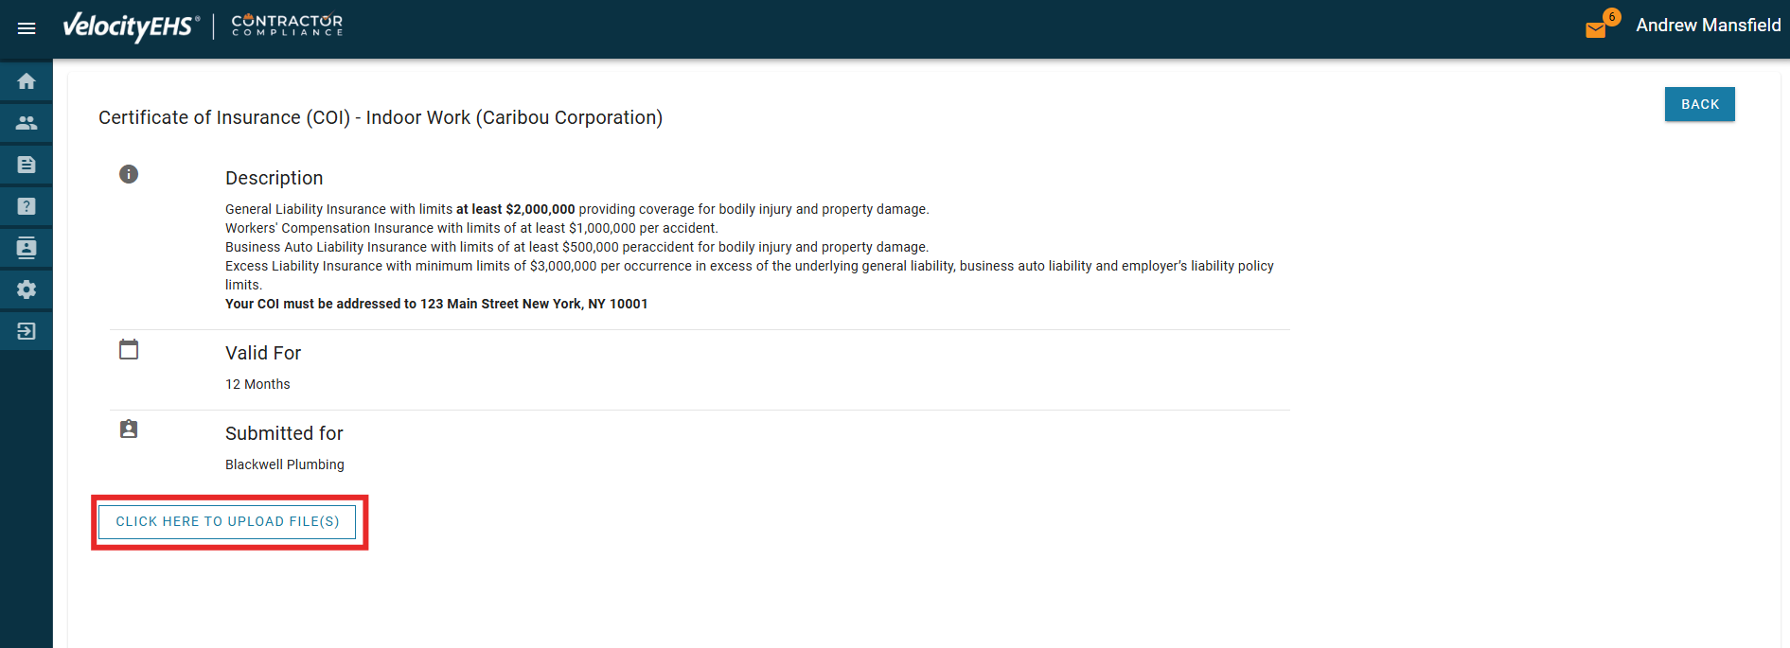The image size is (1790, 648).
Task: Click the Certificate of Insurance page heading
Action: (381, 117)
